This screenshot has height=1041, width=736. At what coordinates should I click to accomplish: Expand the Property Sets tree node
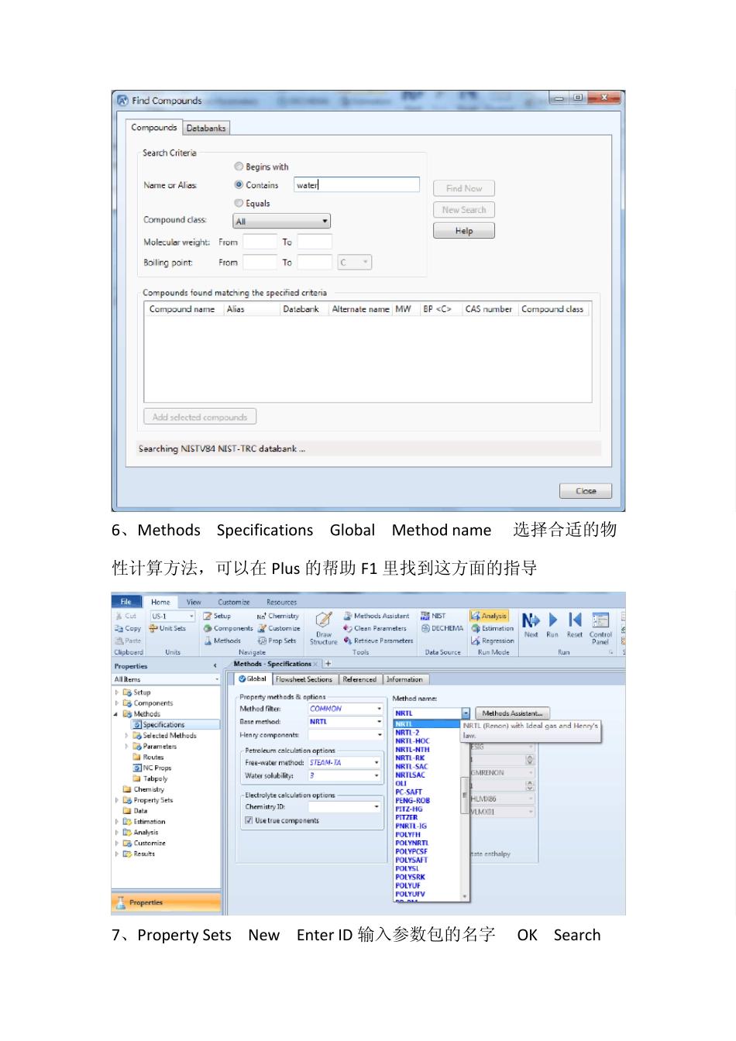[x=117, y=800]
